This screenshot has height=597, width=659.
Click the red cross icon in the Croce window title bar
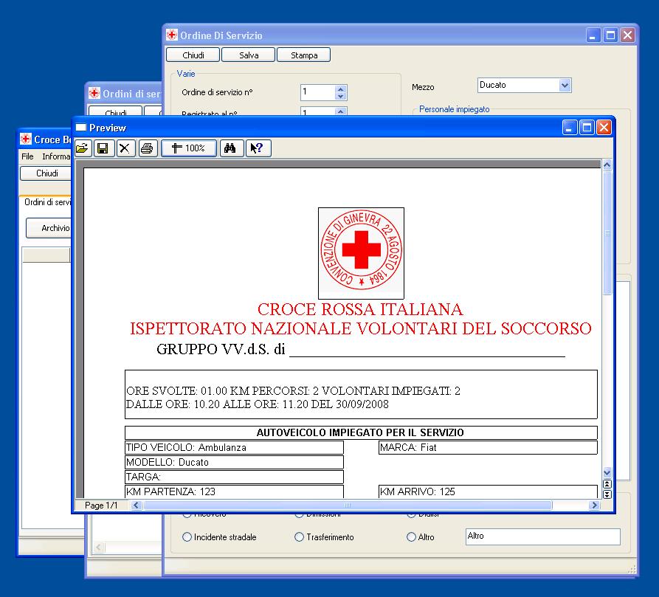(x=26, y=139)
